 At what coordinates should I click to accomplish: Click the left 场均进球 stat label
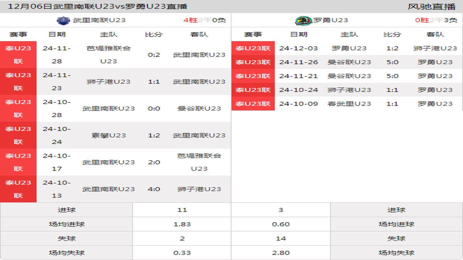pyautogui.click(x=66, y=224)
